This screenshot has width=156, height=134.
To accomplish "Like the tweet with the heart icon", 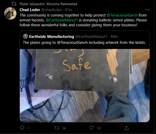I will click(91, 128).
